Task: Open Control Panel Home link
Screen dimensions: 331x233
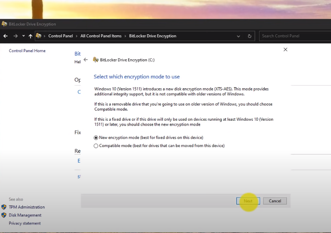Action: click(27, 51)
